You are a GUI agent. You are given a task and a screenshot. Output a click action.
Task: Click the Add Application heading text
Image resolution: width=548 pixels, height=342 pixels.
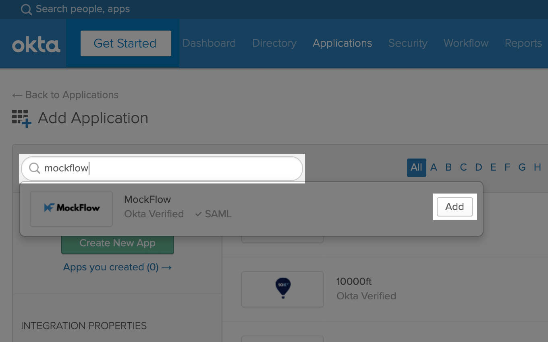pos(93,118)
